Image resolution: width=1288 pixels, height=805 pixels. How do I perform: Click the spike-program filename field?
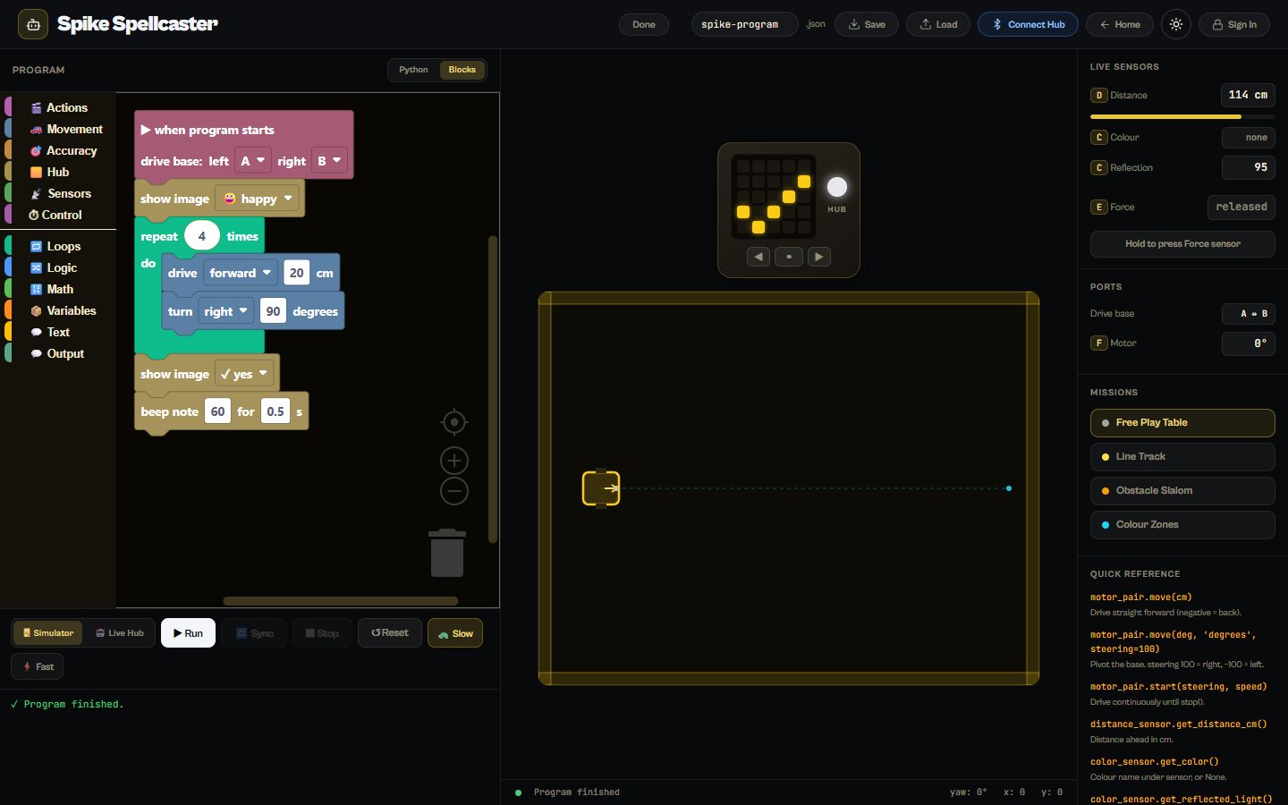coord(745,24)
